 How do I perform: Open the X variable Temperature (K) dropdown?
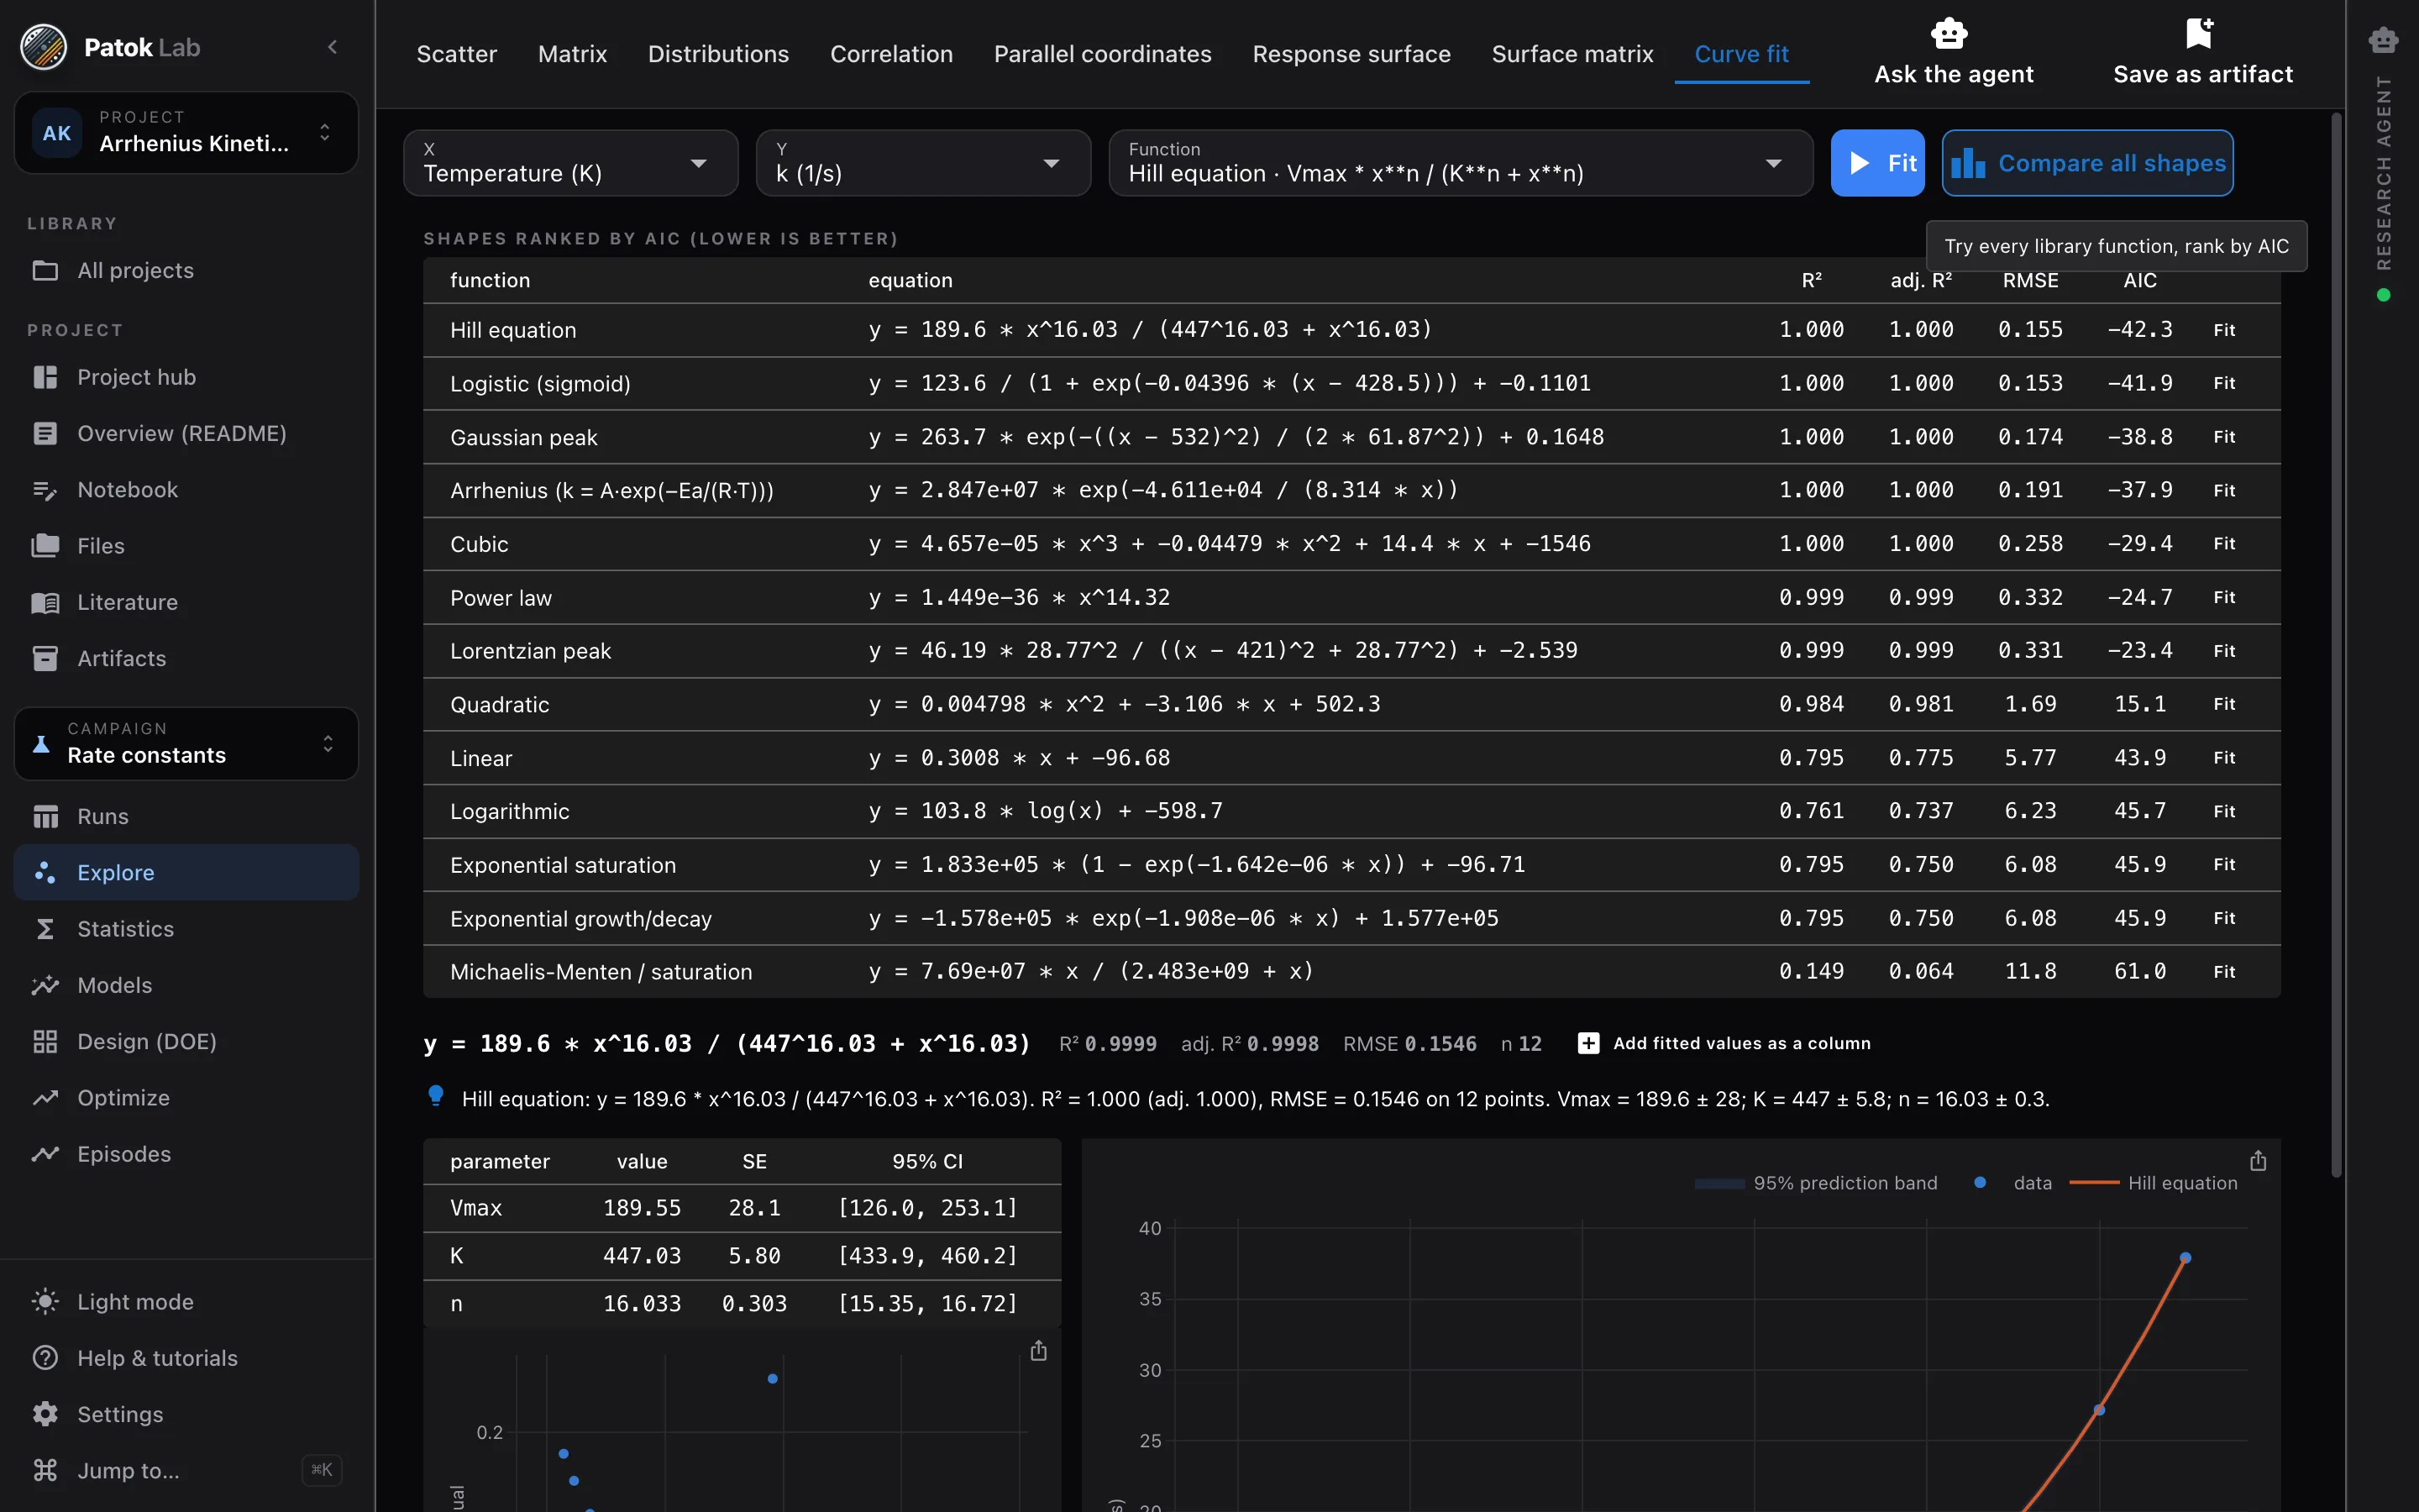(x=571, y=163)
